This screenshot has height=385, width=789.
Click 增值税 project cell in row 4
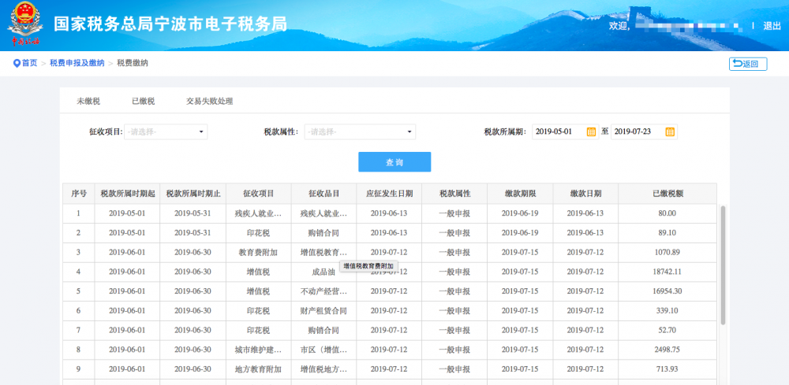[x=258, y=272]
